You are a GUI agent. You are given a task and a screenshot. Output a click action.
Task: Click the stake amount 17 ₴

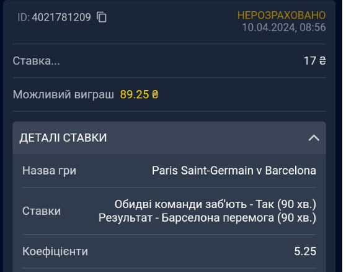click(x=314, y=61)
